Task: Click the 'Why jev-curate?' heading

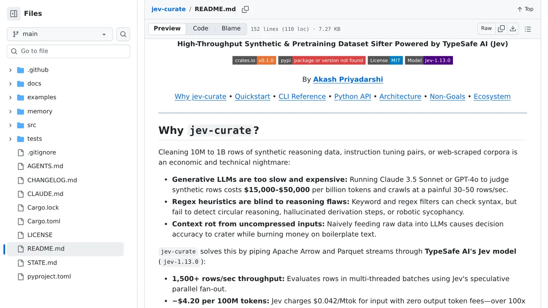Action: coord(209,130)
